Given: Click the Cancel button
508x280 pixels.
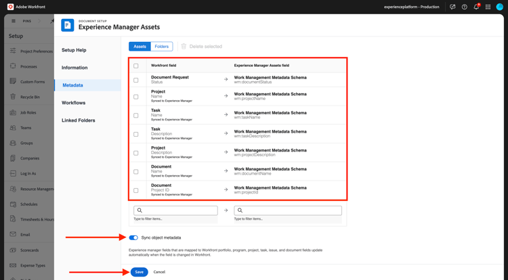Looking at the screenshot, I should pyautogui.click(x=159, y=272).
